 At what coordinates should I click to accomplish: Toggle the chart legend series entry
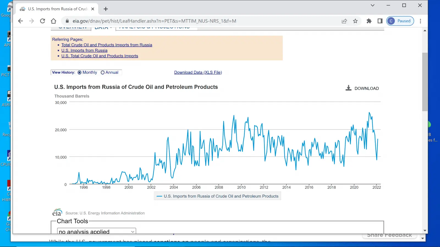click(217, 196)
